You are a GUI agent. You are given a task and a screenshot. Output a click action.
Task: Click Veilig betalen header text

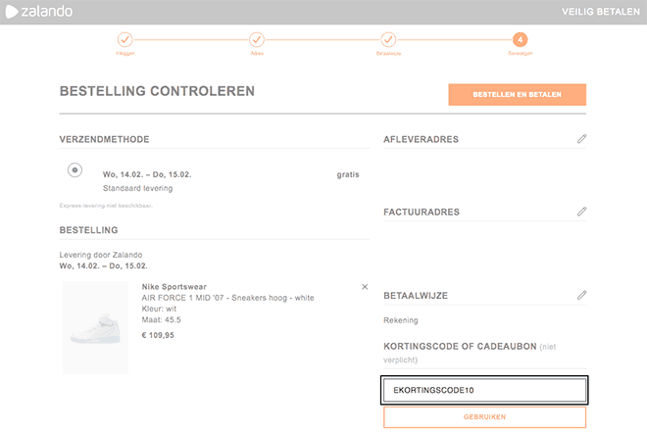[601, 12]
